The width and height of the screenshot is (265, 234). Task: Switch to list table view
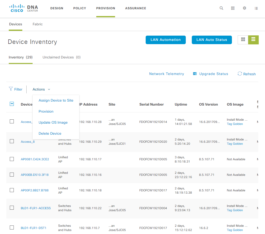point(253,40)
